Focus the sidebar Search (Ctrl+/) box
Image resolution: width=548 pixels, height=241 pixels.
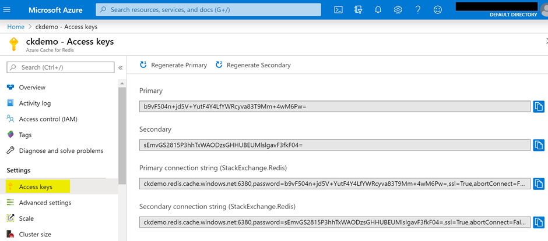pos(61,67)
